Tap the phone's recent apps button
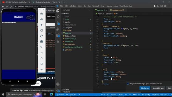Image resolution: width=172 pixels, height=97 pixels. (x=27, y=81)
